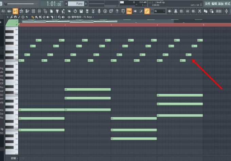Select the Mute tool in piano roll
231x161 pixels.
point(48,17)
